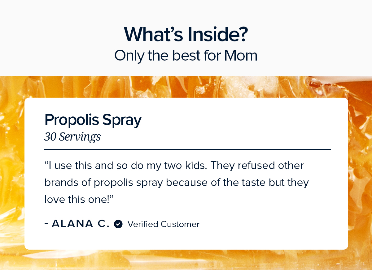Open the Propolis Spray product title
372x270 pixels.
pyautogui.click(x=93, y=120)
